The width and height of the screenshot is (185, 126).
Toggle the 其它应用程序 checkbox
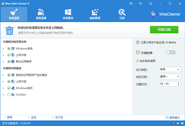point(9,61)
